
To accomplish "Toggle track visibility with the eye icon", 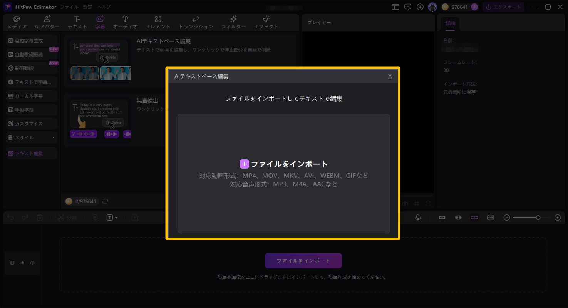I will [22, 263].
